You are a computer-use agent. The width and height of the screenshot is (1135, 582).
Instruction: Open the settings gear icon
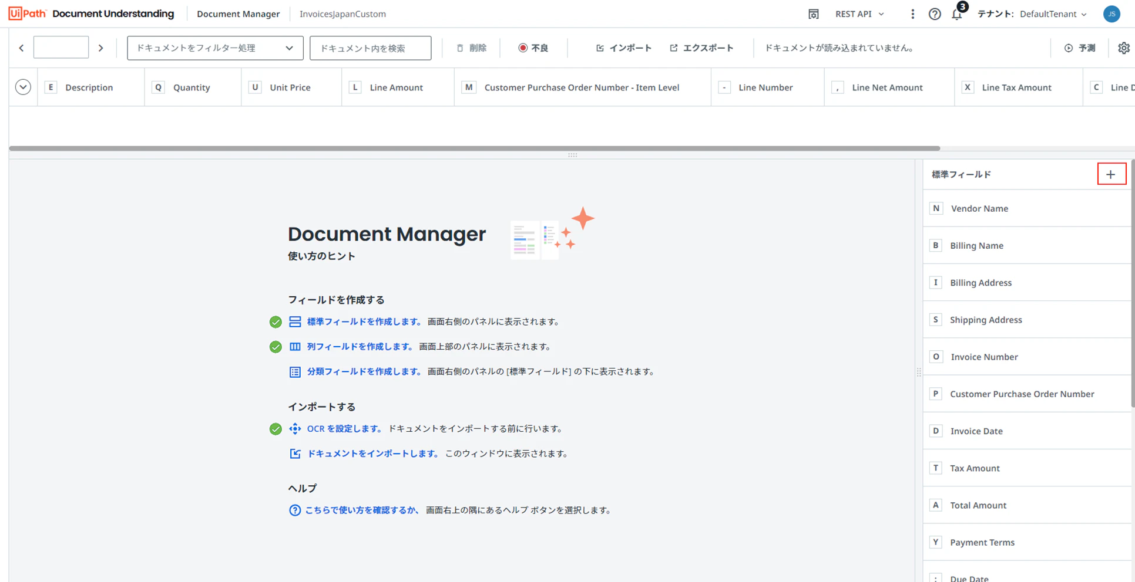1123,48
